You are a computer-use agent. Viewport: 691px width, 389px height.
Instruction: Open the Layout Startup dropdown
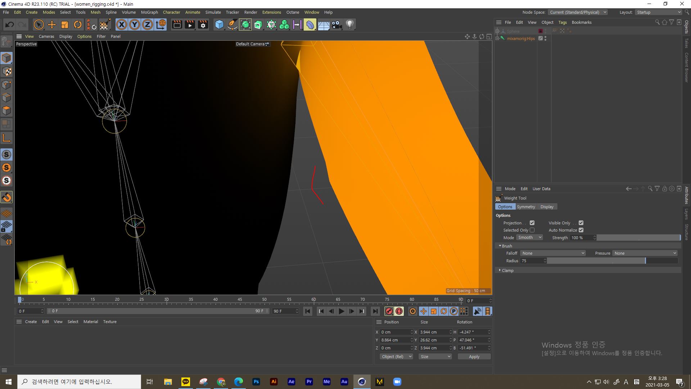[x=658, y=12]
